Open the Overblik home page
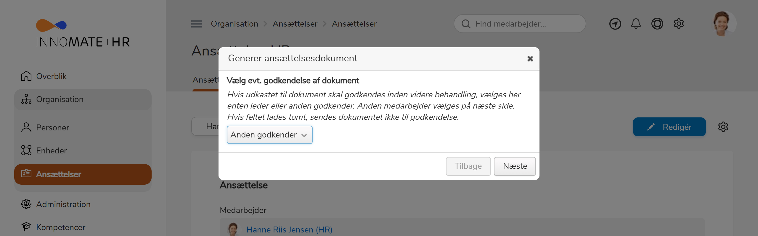Screen dimensions: 758x236 click(x=44, y=76)
